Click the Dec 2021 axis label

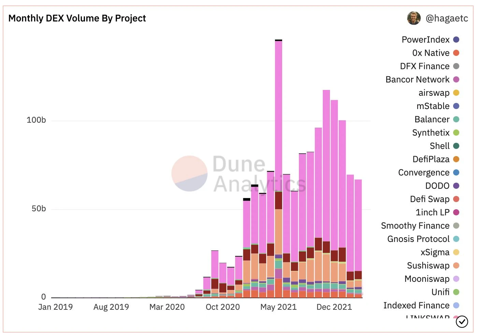click(x=334, y=307)
